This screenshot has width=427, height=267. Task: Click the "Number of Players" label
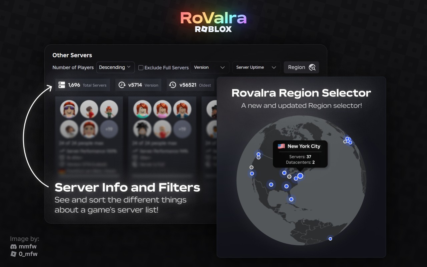(73, 67)
